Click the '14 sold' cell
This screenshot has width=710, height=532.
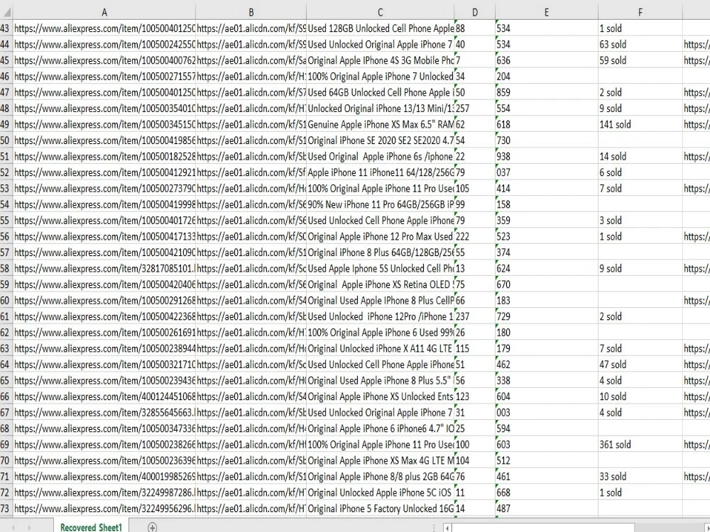tap(640, 157)
